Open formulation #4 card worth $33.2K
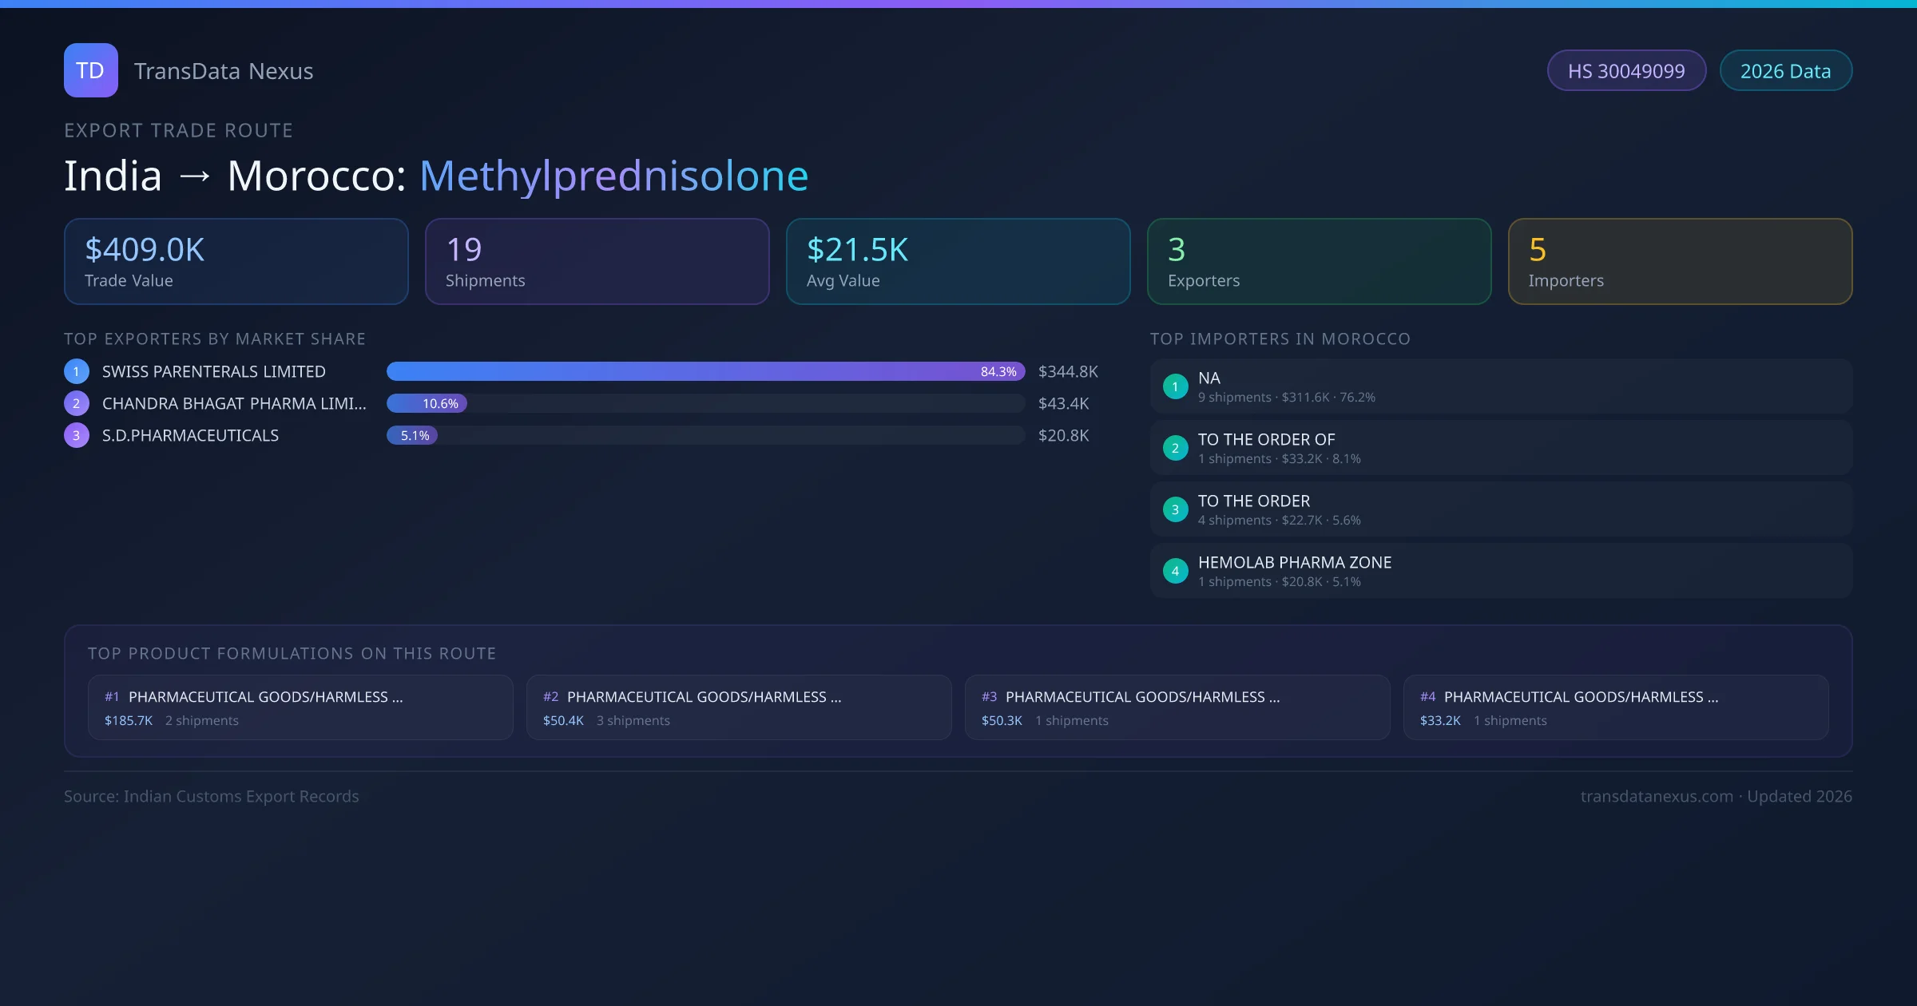The image size is (1917, 1006). (x=1615, y=707)
